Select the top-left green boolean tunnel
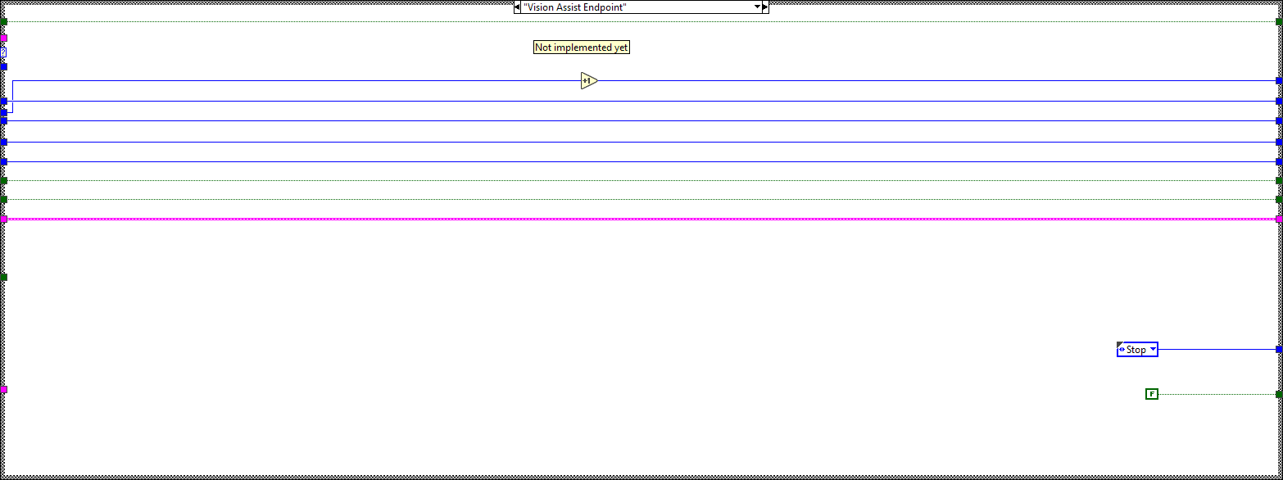The image size is (1283, 480). (3, 21)
